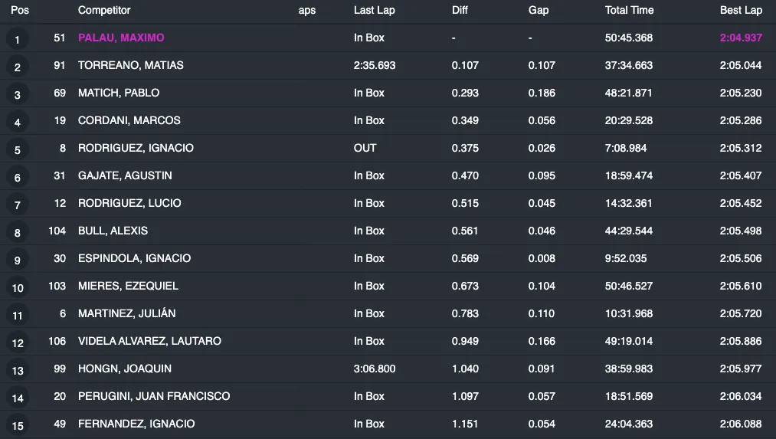Click the position 5 circle badge

pos(18,150)
